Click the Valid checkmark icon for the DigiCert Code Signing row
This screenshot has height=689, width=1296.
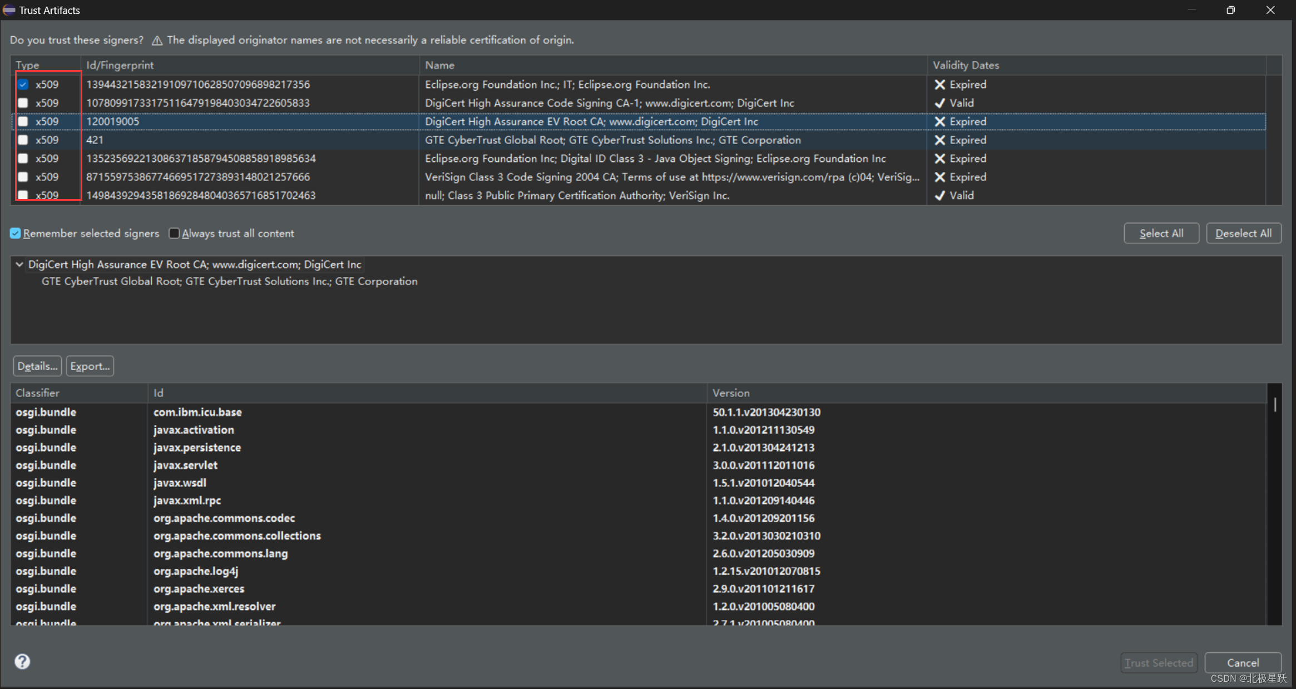(939, 103)
